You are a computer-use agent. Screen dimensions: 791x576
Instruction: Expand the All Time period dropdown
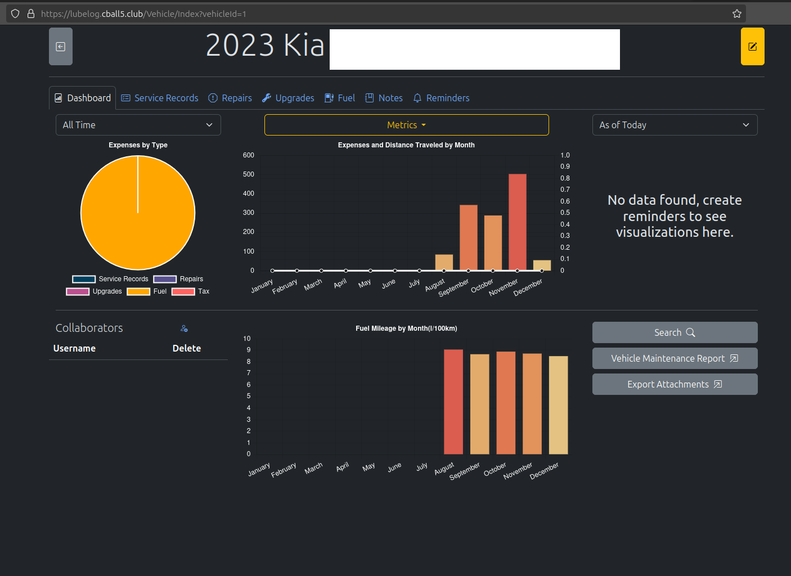[x=138, y=125]
